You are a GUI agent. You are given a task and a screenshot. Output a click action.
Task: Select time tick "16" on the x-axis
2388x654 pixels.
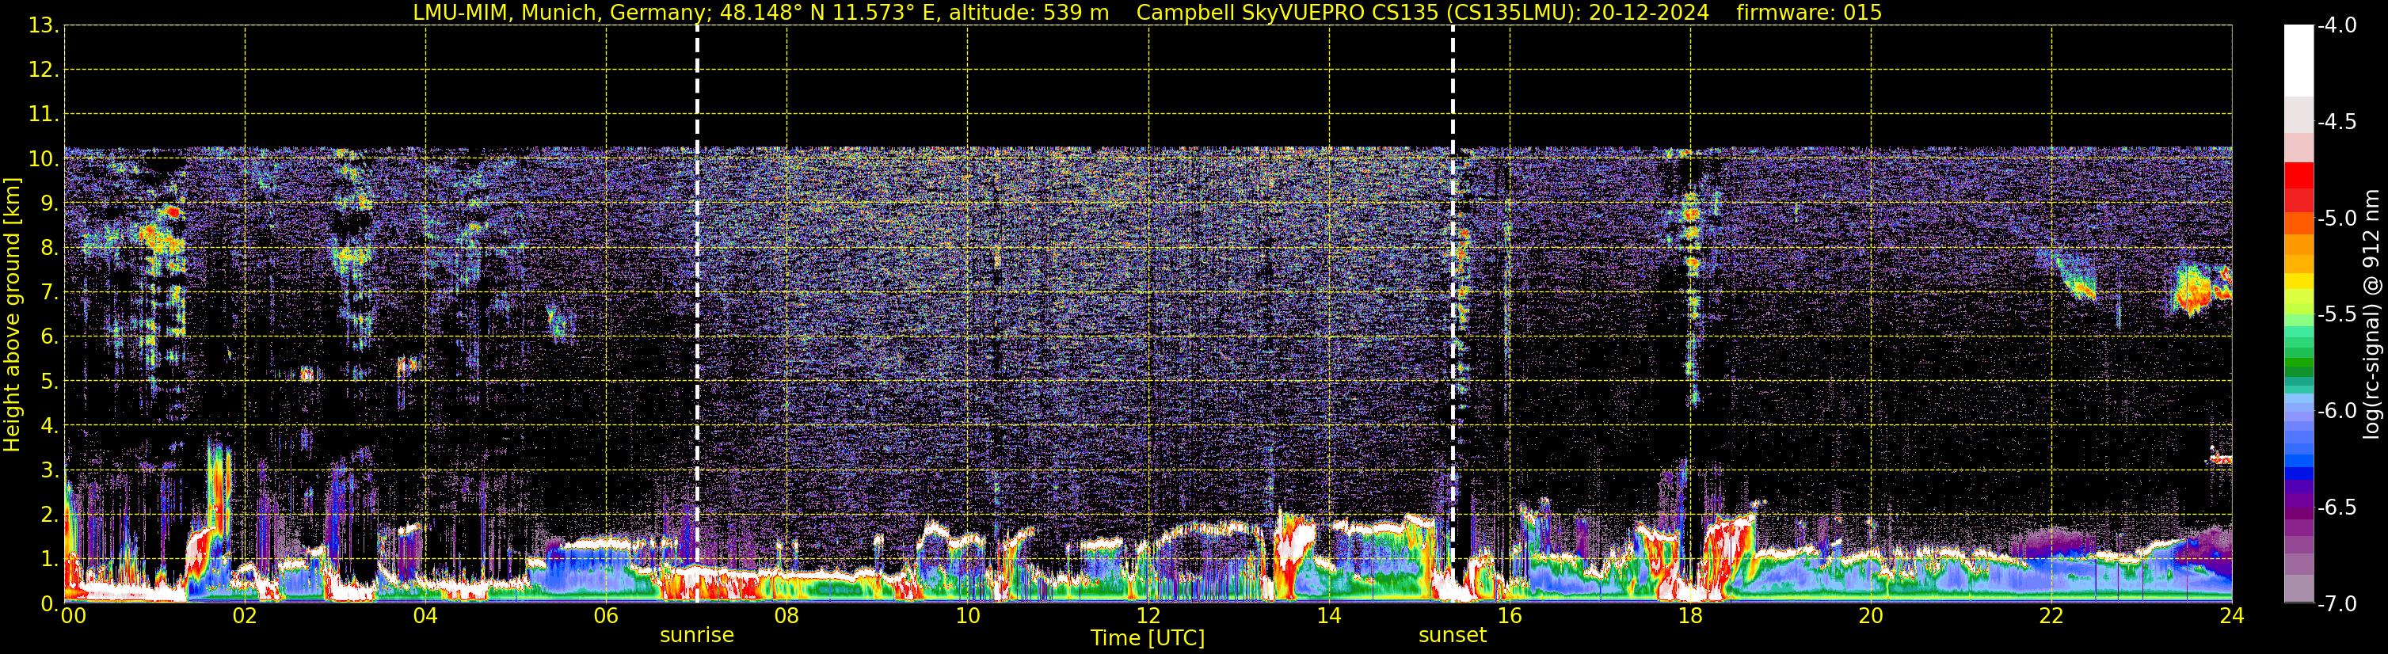point(1510,616)
